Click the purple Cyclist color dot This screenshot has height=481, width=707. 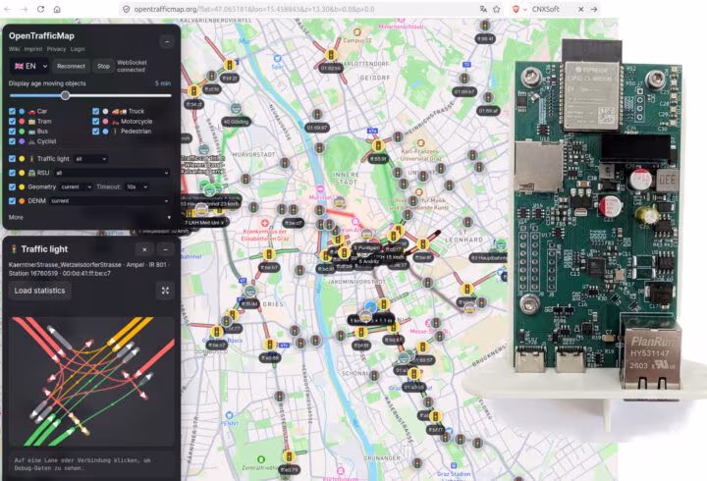tap(22, 141)
